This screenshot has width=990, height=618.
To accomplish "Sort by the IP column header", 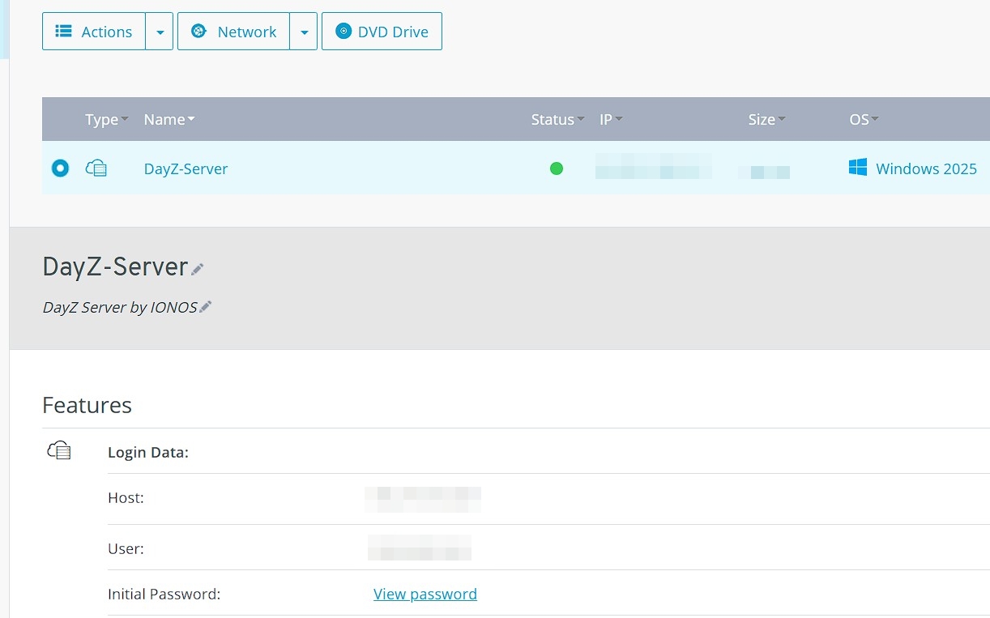I will [x=611, y=119].
